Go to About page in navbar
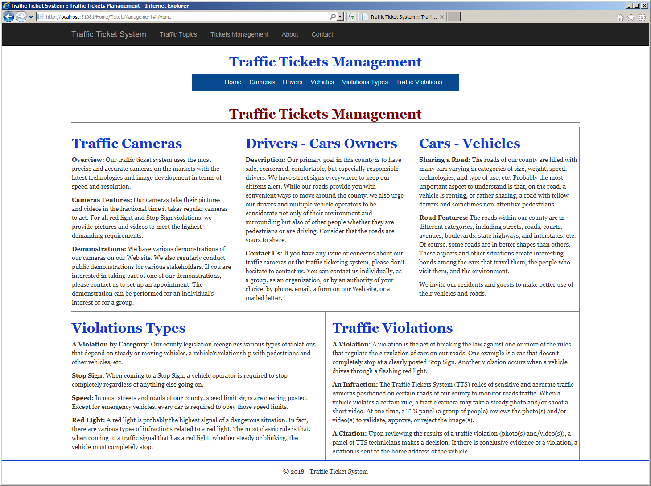Viewport: 651px width, 486px height. [290, 34]
